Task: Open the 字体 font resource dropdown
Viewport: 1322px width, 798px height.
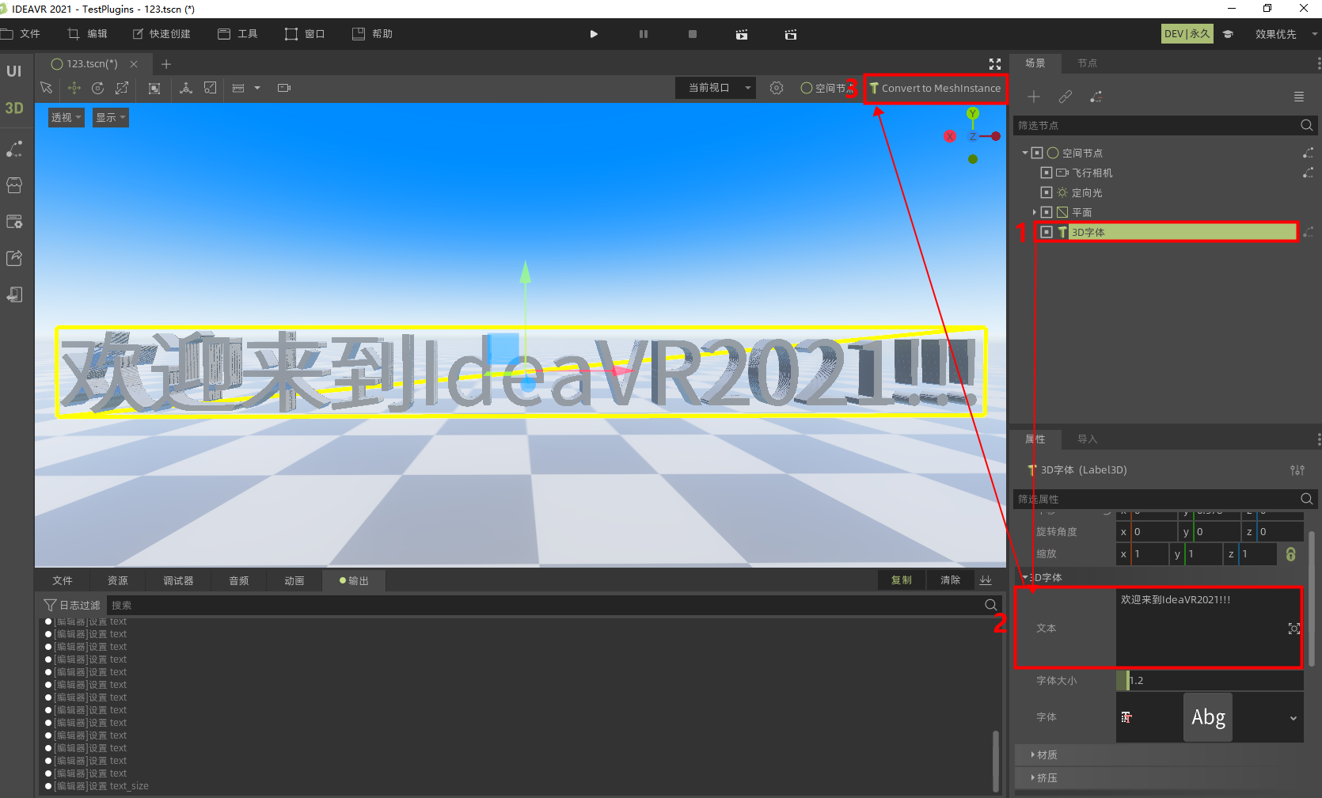Action: coord(1293,718)
